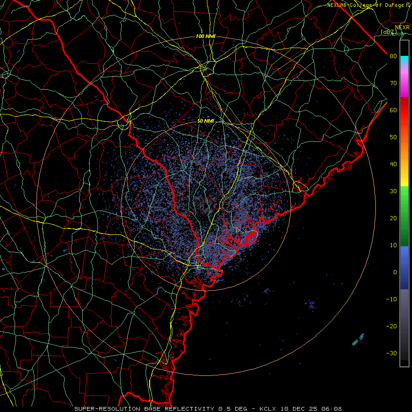
Task: Click the KCLX station identifier
Action: click(x=267, y=409)
